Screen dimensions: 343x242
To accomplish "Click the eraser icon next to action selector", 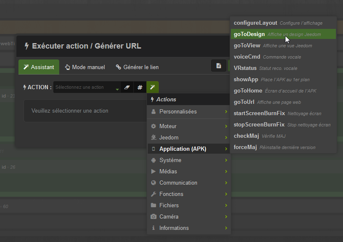I will 127,87.
